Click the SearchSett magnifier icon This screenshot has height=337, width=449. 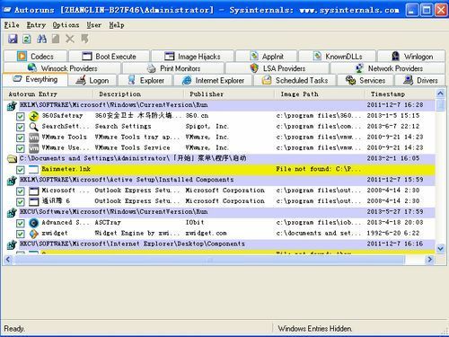tap(33, 127)
